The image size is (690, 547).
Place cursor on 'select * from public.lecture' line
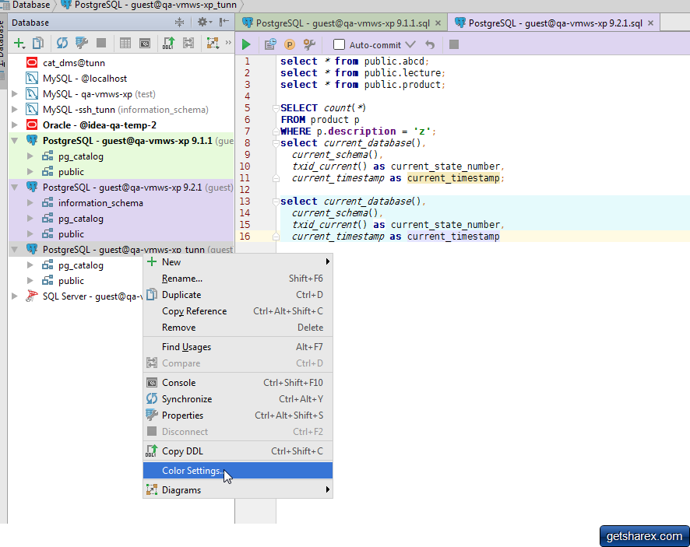(363, 73)
